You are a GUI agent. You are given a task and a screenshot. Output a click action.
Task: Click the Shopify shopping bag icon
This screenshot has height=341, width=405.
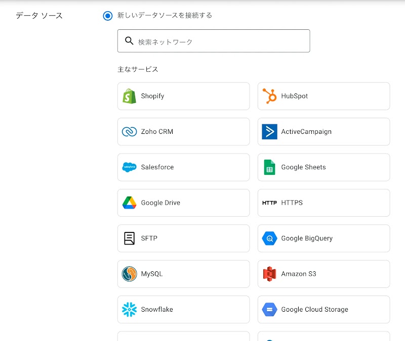[x=129, y=96]
